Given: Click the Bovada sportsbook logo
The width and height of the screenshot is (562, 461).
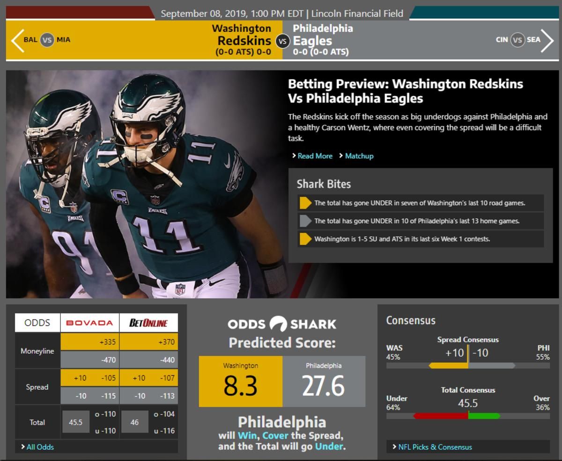Looking at the screenshot, I should (89, 323).
